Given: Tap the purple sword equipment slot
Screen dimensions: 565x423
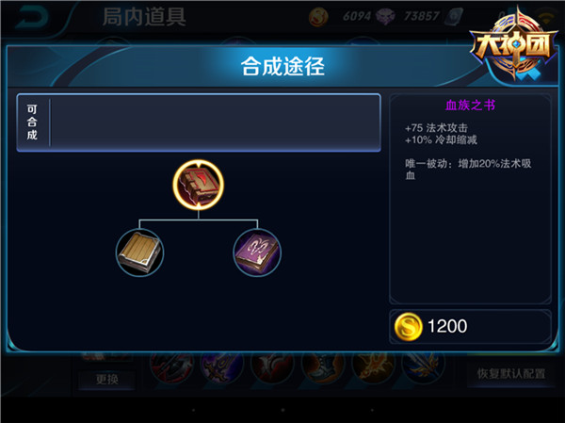Looking at the screenshot, I should 222,366.
